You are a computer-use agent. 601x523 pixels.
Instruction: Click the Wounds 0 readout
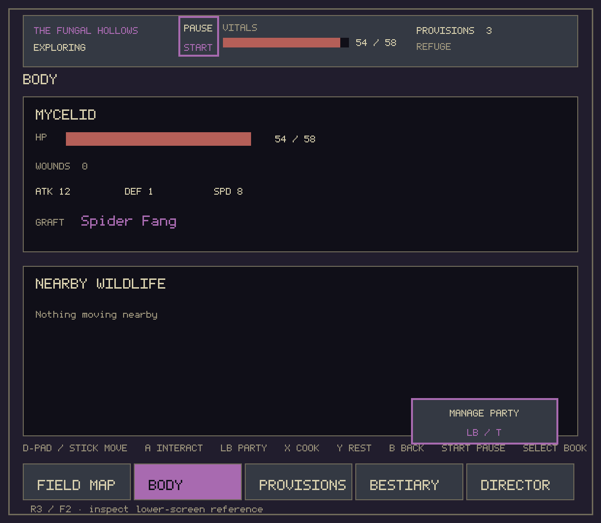pos(62,166)
